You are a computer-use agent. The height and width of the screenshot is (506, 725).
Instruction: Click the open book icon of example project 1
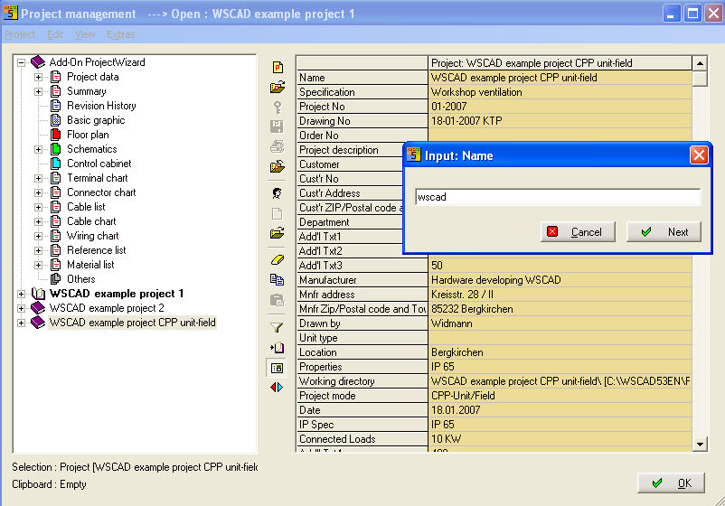(38, 294)
